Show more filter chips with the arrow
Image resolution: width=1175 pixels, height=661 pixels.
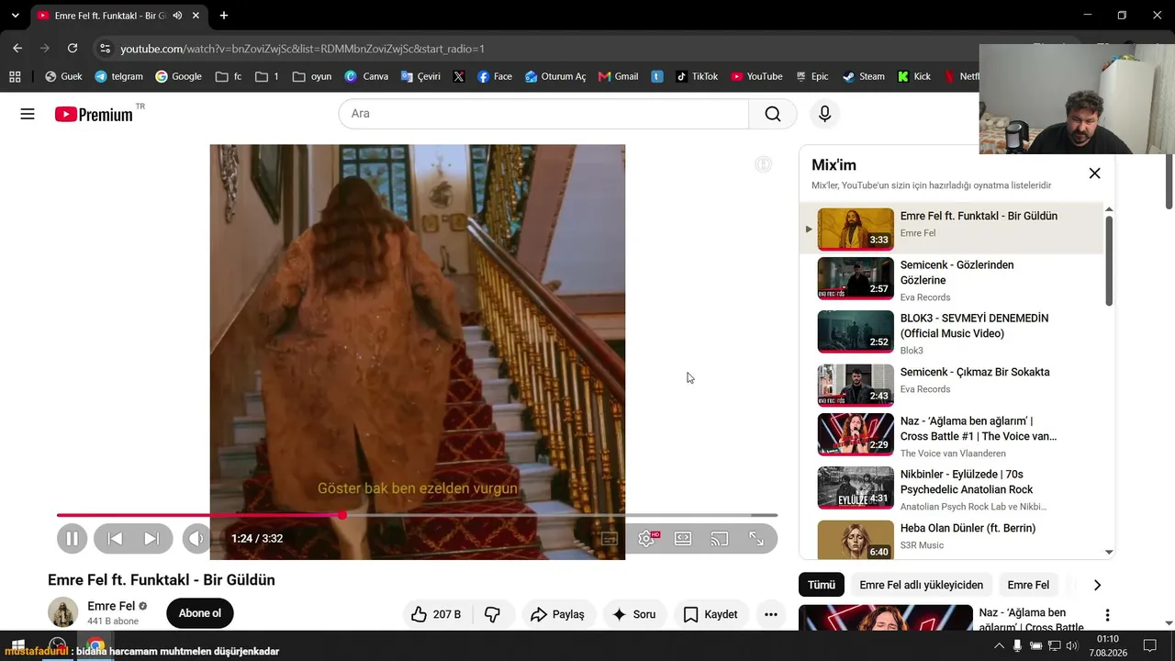tap(1097, 585)
